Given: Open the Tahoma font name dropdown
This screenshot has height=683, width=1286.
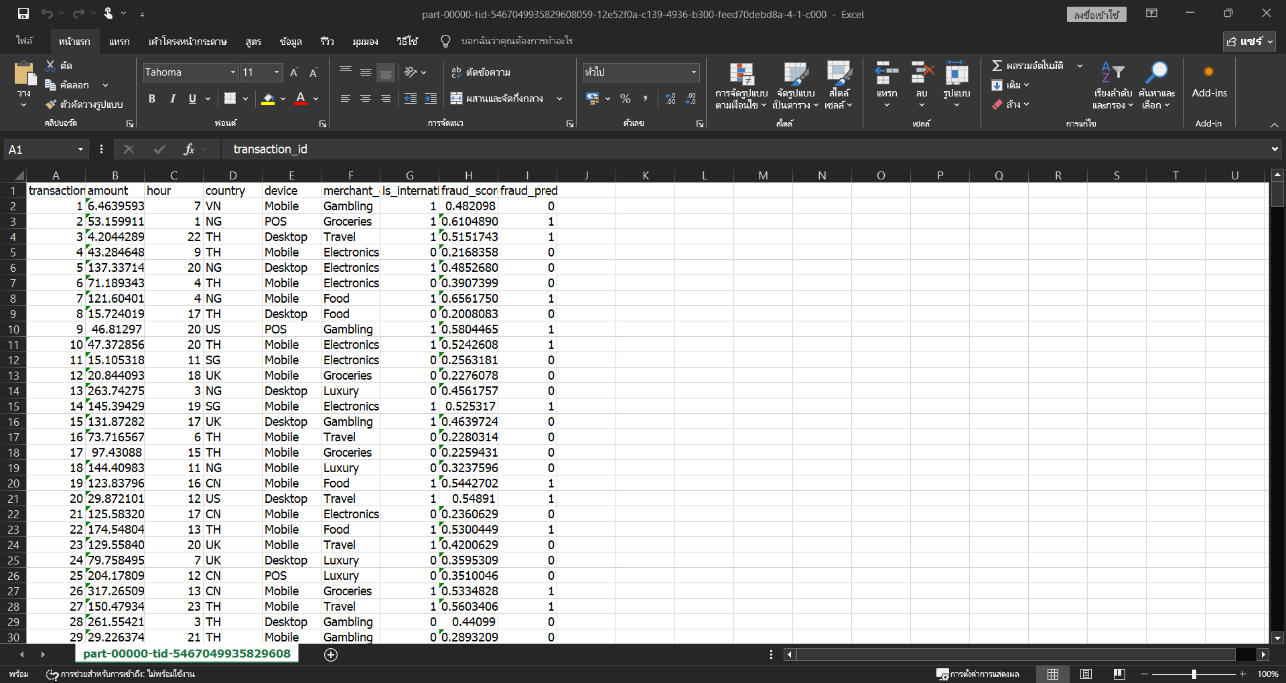Looking at the screenshot, I should (x=233, y=72).
